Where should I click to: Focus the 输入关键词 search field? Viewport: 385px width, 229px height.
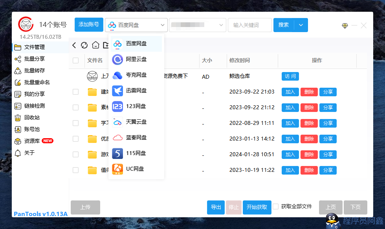250,25
